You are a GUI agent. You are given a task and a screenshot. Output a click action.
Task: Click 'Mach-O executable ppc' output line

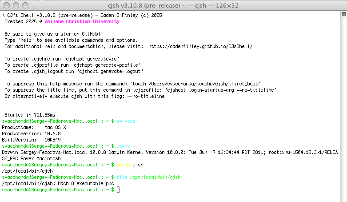click(58, 183)
